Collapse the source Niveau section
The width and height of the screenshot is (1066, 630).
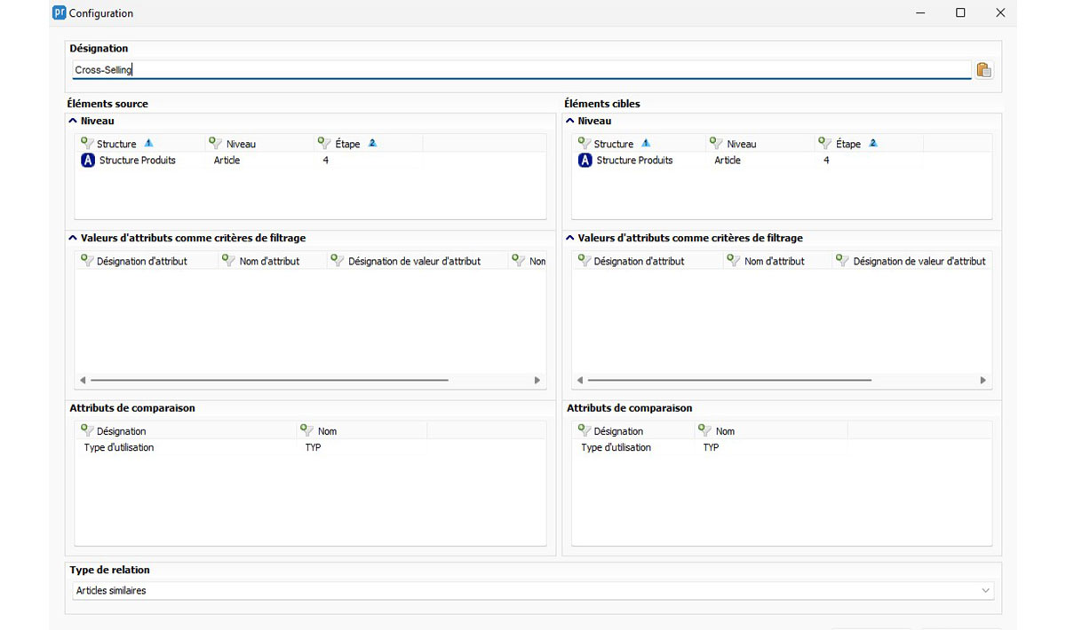(x=73, y=121)
